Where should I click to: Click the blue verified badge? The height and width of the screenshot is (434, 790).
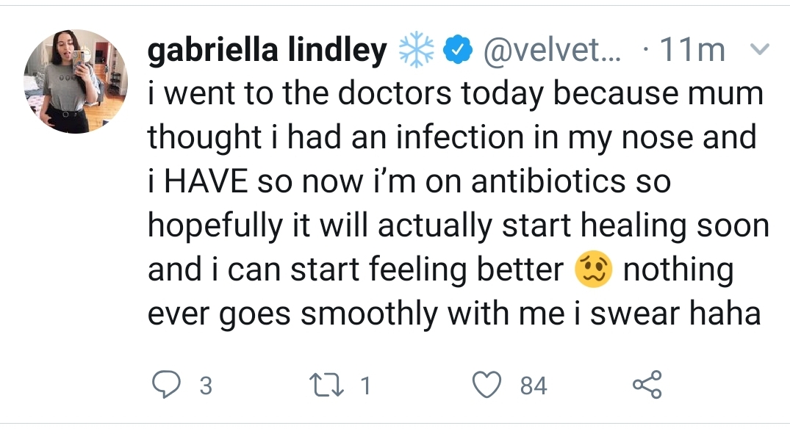458,50
